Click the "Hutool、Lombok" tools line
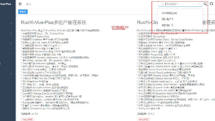This screenshot has width=215, height=121. [50, 99]
